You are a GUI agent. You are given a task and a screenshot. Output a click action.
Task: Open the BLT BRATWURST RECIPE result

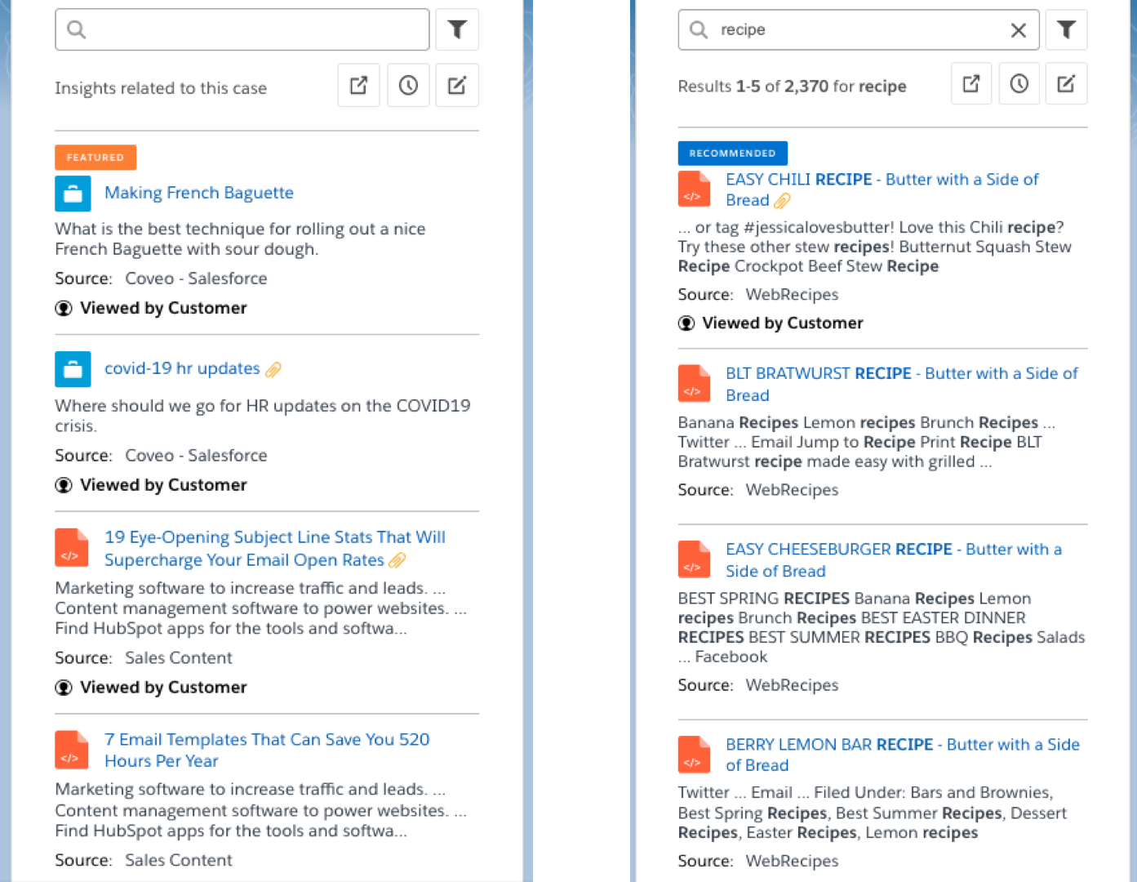(901, 384)
